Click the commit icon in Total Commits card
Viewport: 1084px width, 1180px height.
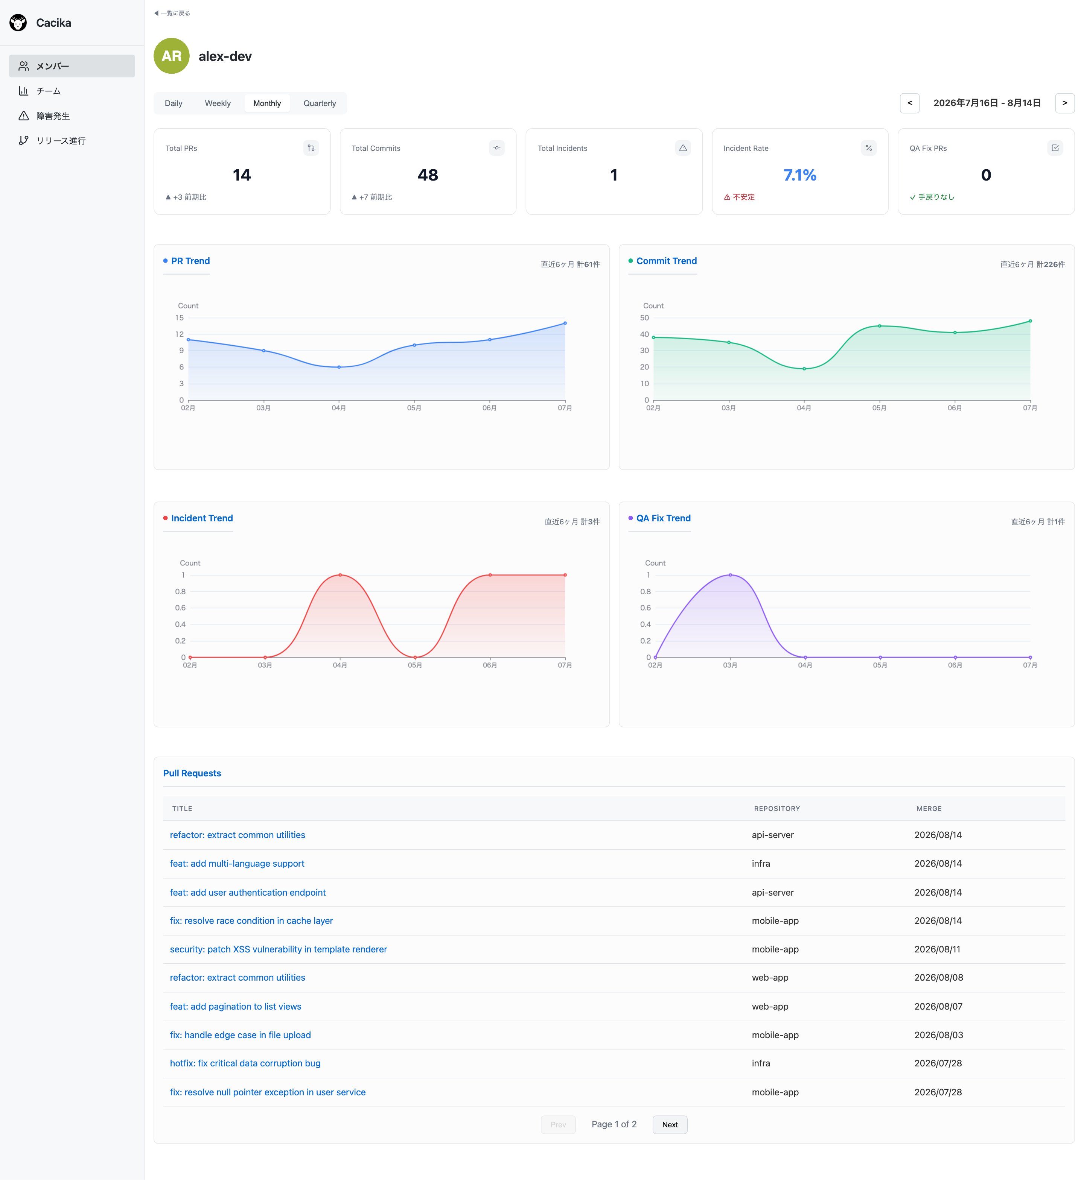497,148
